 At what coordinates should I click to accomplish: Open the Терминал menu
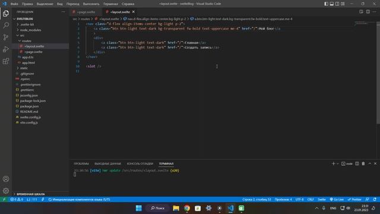pyautogui.click(x=110, y=4)
